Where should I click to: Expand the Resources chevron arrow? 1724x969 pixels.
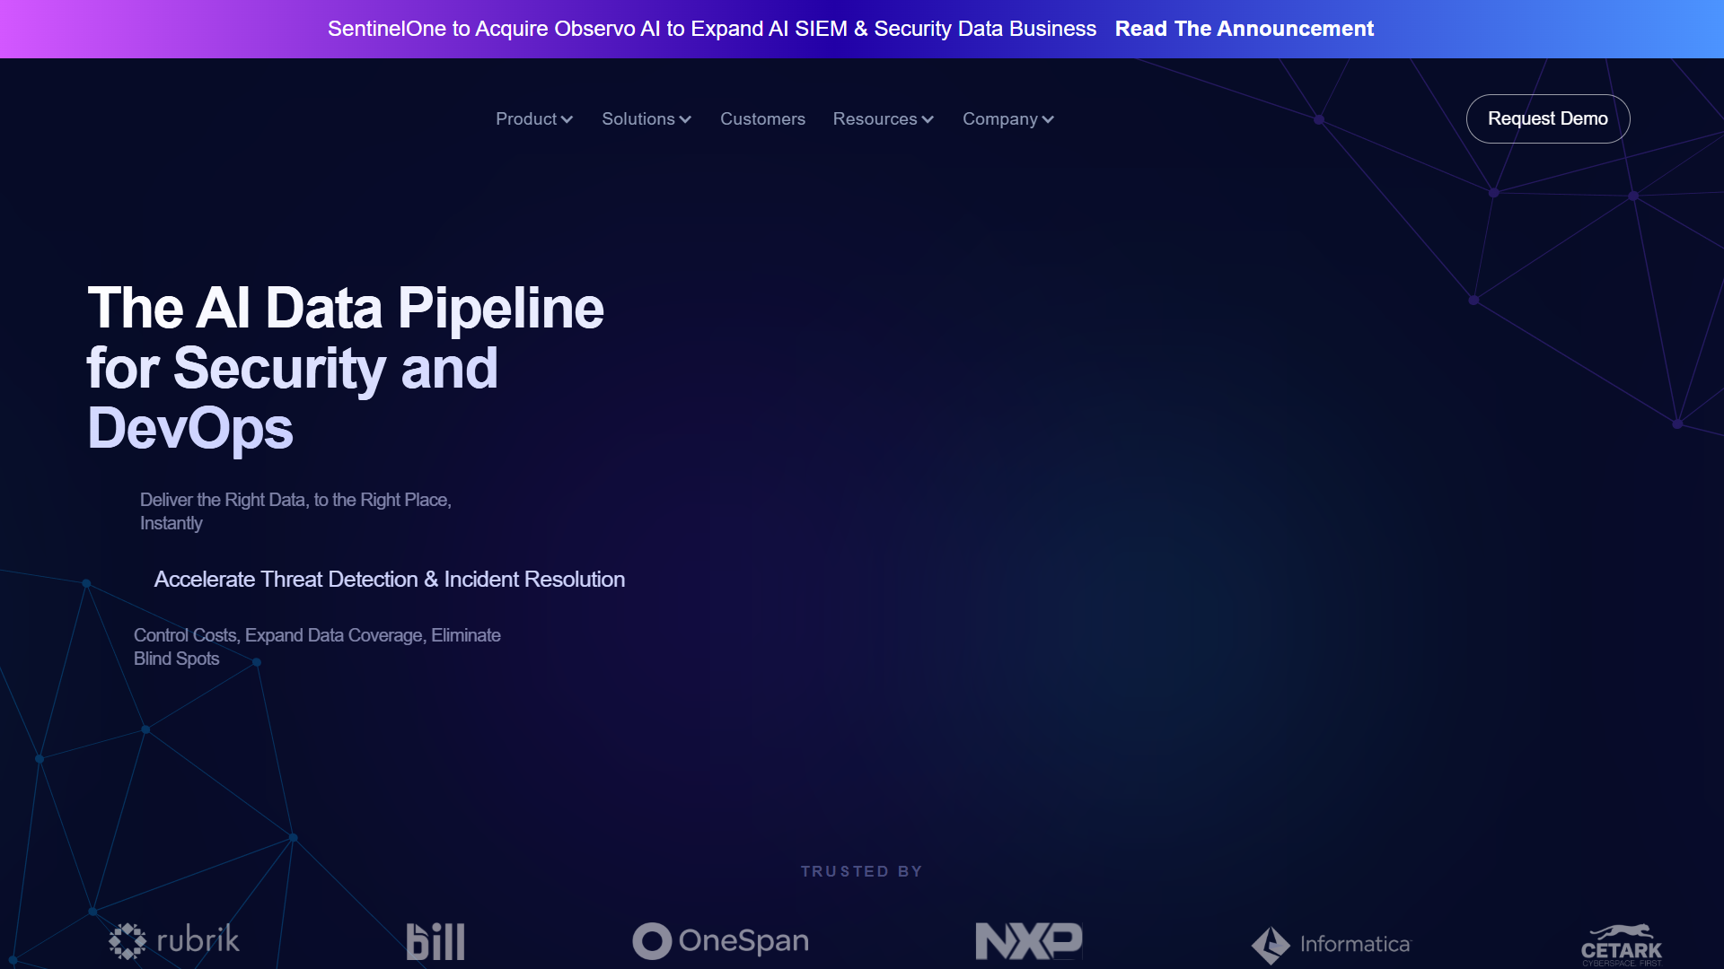[x=928, y=119]
